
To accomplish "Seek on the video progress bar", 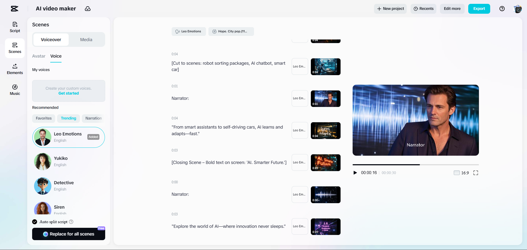I will 416,165.
